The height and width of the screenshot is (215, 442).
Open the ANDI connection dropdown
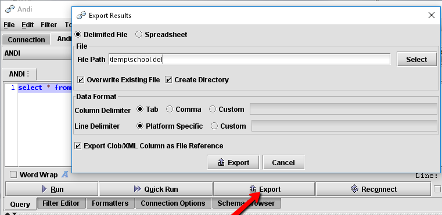[x=37, y=53]
